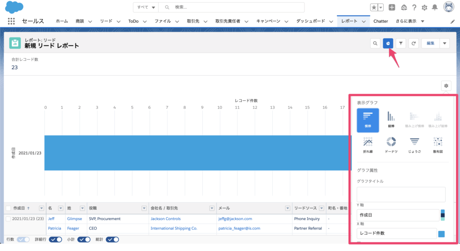Open the Chatter tab
460x251 pixels.
click(380, 21)
